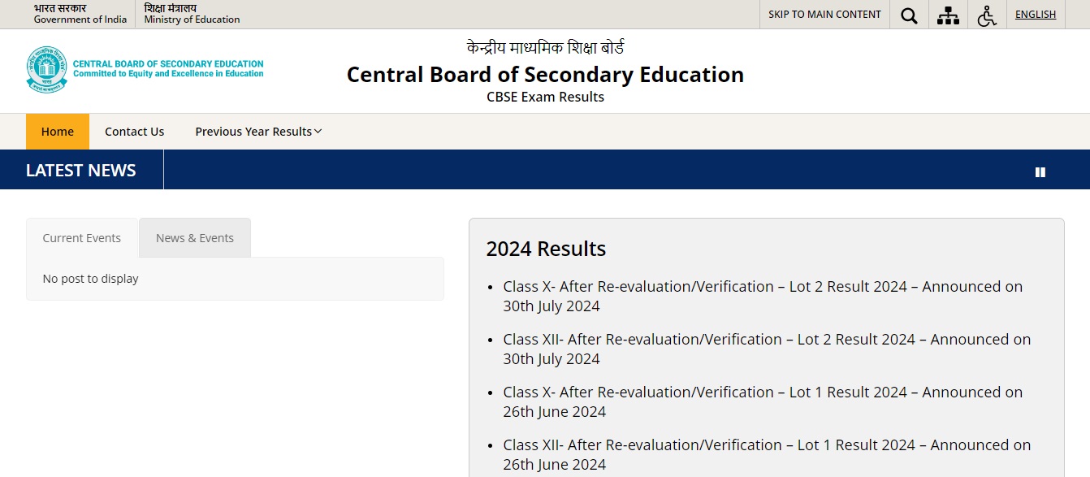Expand the Previous Year Results dropdown

click(253, 131)
